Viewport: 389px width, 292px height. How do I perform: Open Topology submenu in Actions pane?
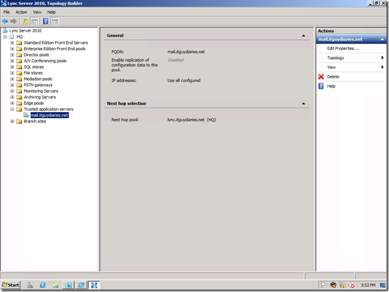(351, 58)
